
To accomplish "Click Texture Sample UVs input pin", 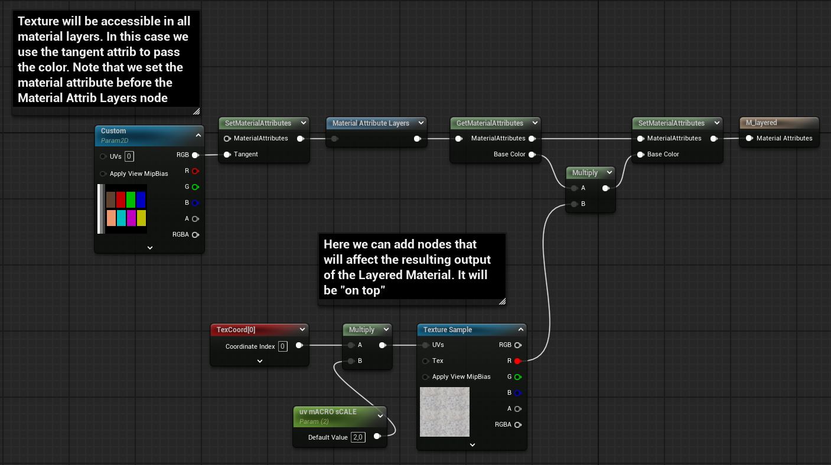I will click(425, 345).
